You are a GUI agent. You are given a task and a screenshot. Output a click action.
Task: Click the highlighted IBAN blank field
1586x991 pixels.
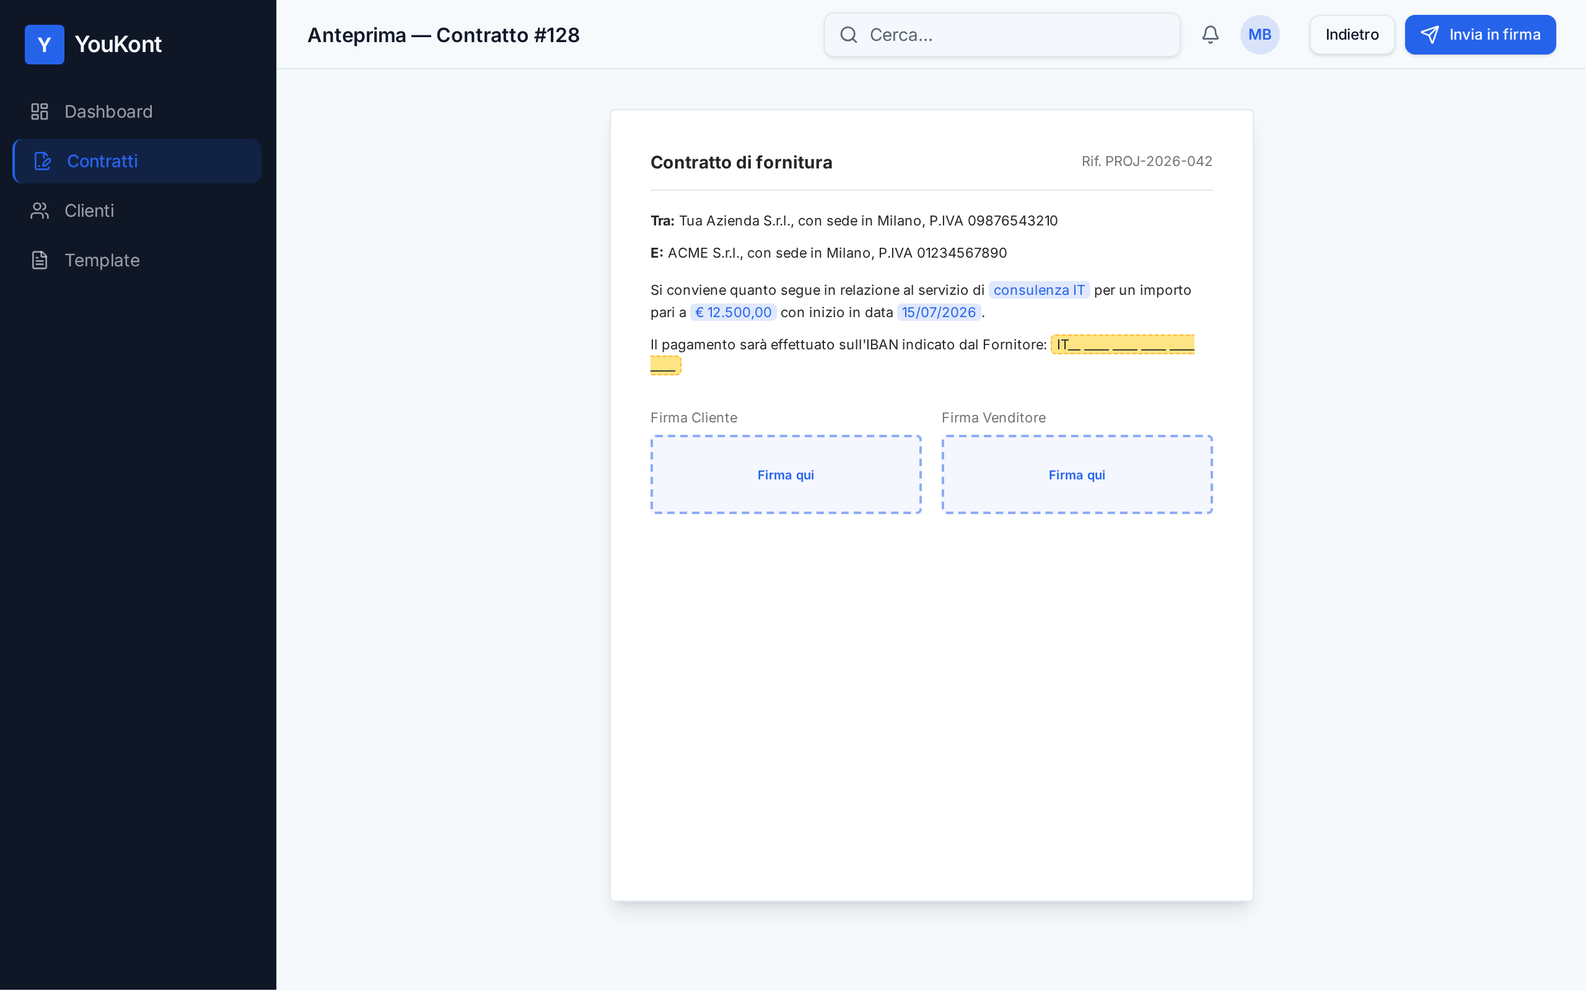[x=1122, y=345]
